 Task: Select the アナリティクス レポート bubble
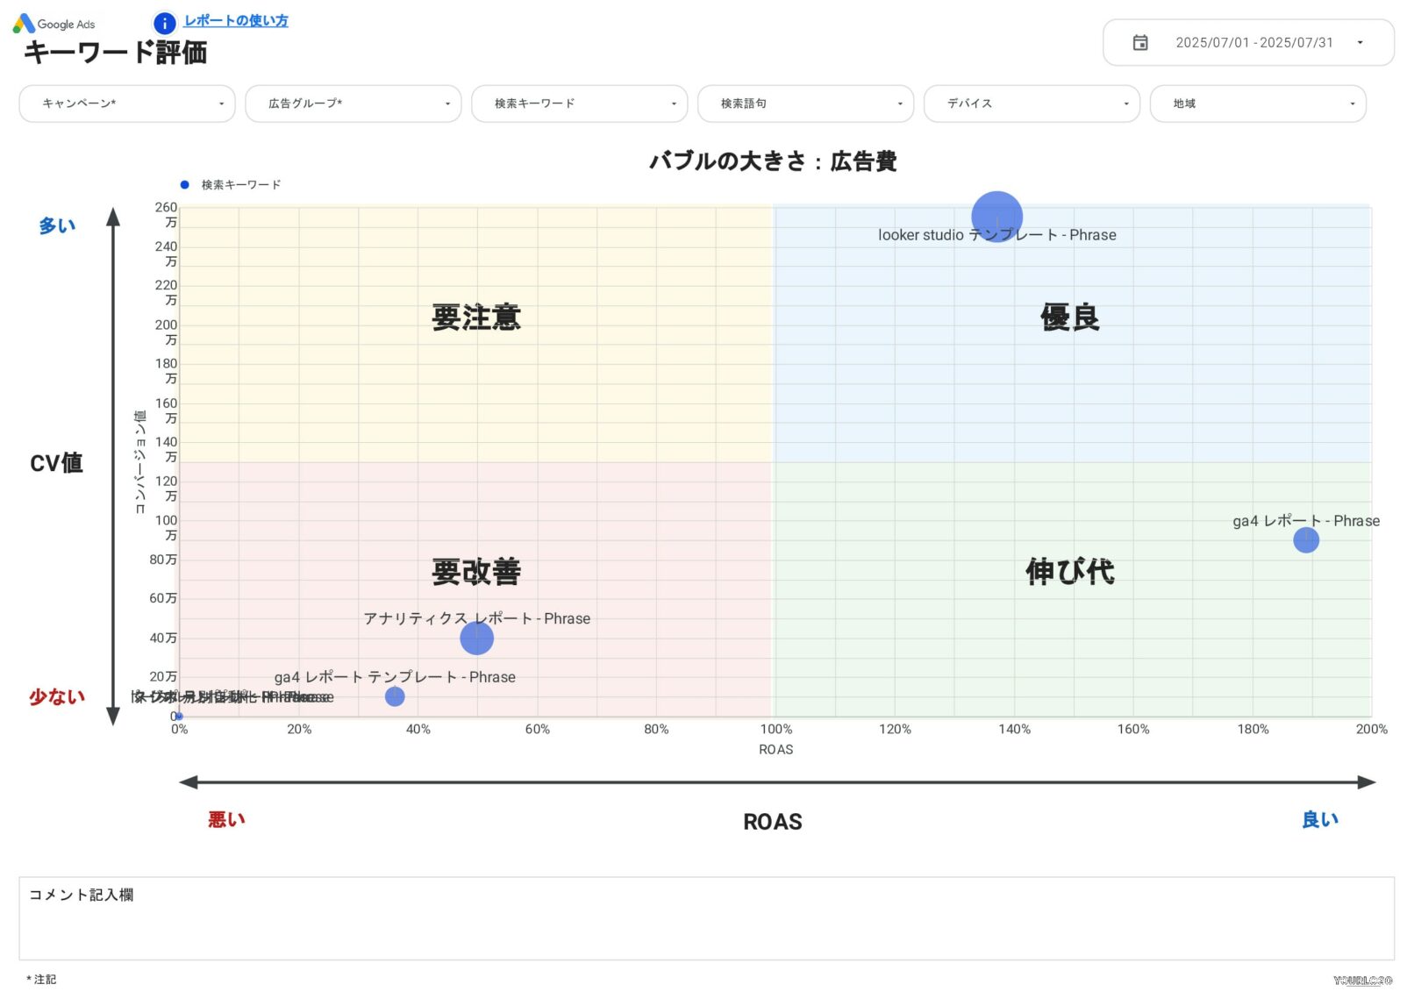pos(476,638)
